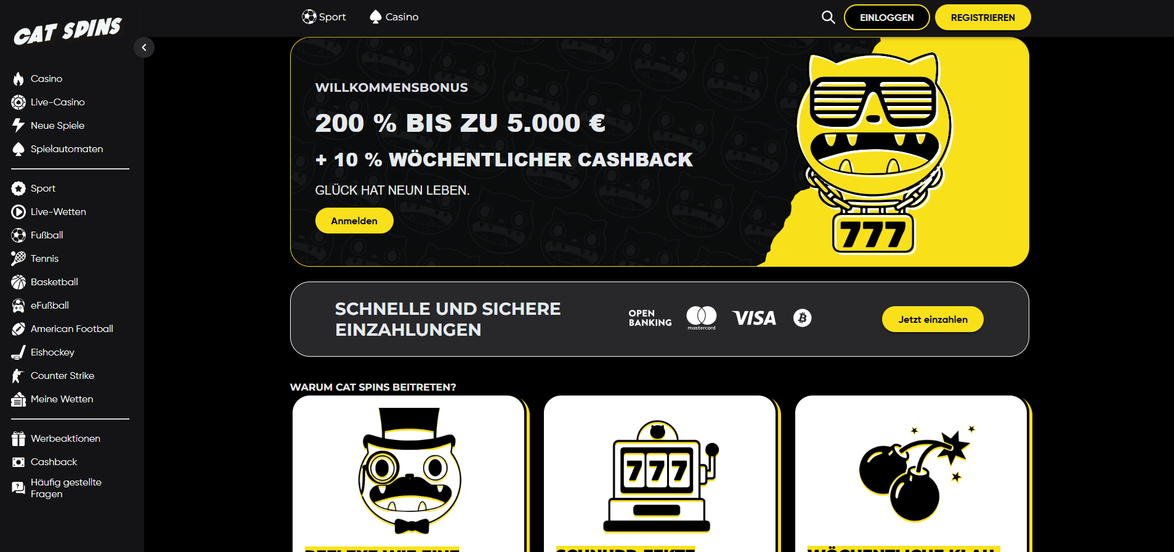Click the Einloggen button

click(x=887, y=17)
